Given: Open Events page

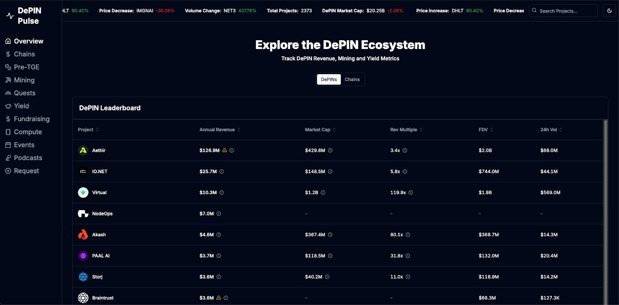Looking at the screenshot, I should pos(20,145).
